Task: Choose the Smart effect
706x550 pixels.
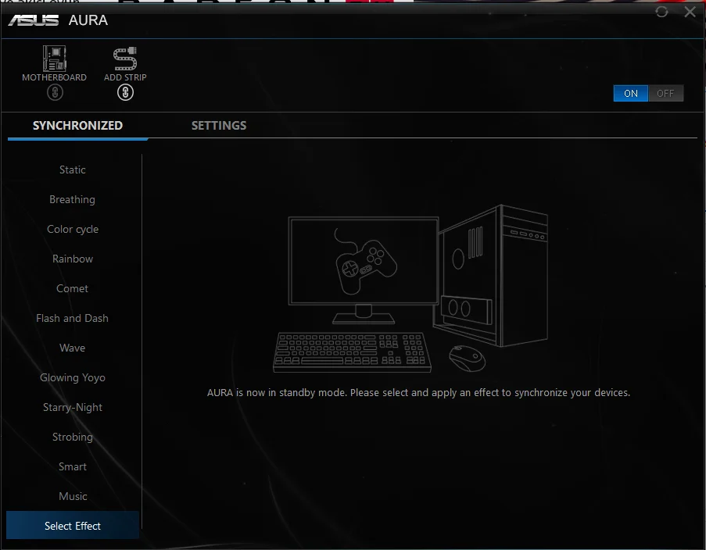Action: pos(73,466)
